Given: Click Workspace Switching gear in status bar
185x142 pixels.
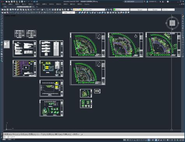Looking at the screenshot, I should pos(167,140).
